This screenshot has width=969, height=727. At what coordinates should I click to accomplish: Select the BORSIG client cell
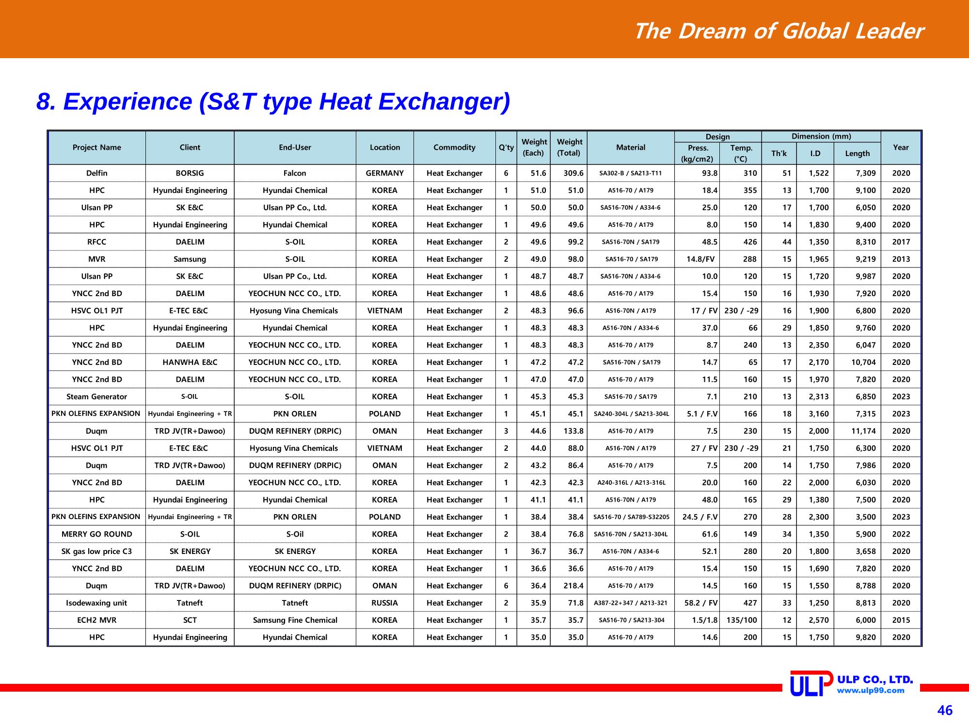(x=190, y=173)
